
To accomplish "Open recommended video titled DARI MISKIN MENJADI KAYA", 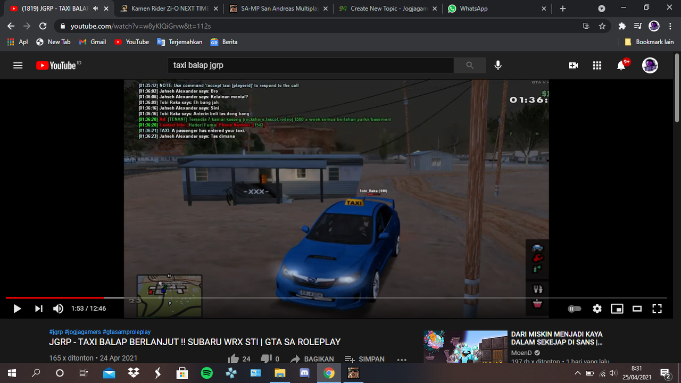I will point(557,338).
